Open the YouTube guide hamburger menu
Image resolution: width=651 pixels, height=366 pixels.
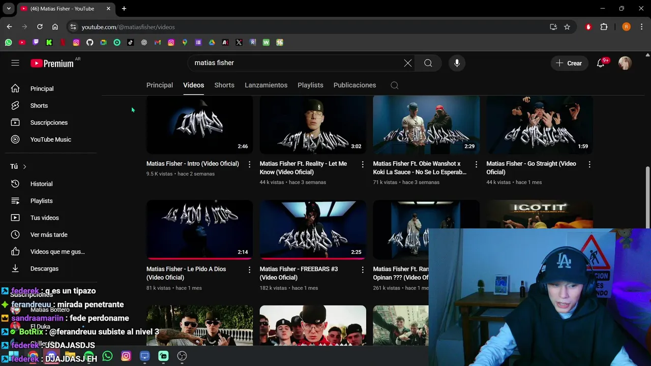[15, 63]
